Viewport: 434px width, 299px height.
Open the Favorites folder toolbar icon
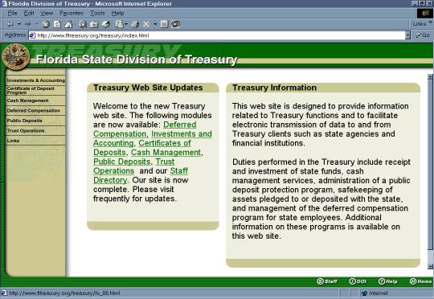(94, 24)
